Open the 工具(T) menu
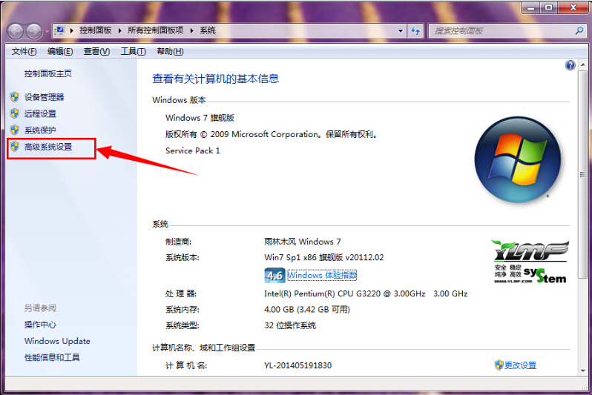This screenshot has width=592, height=395. [134, 51]
